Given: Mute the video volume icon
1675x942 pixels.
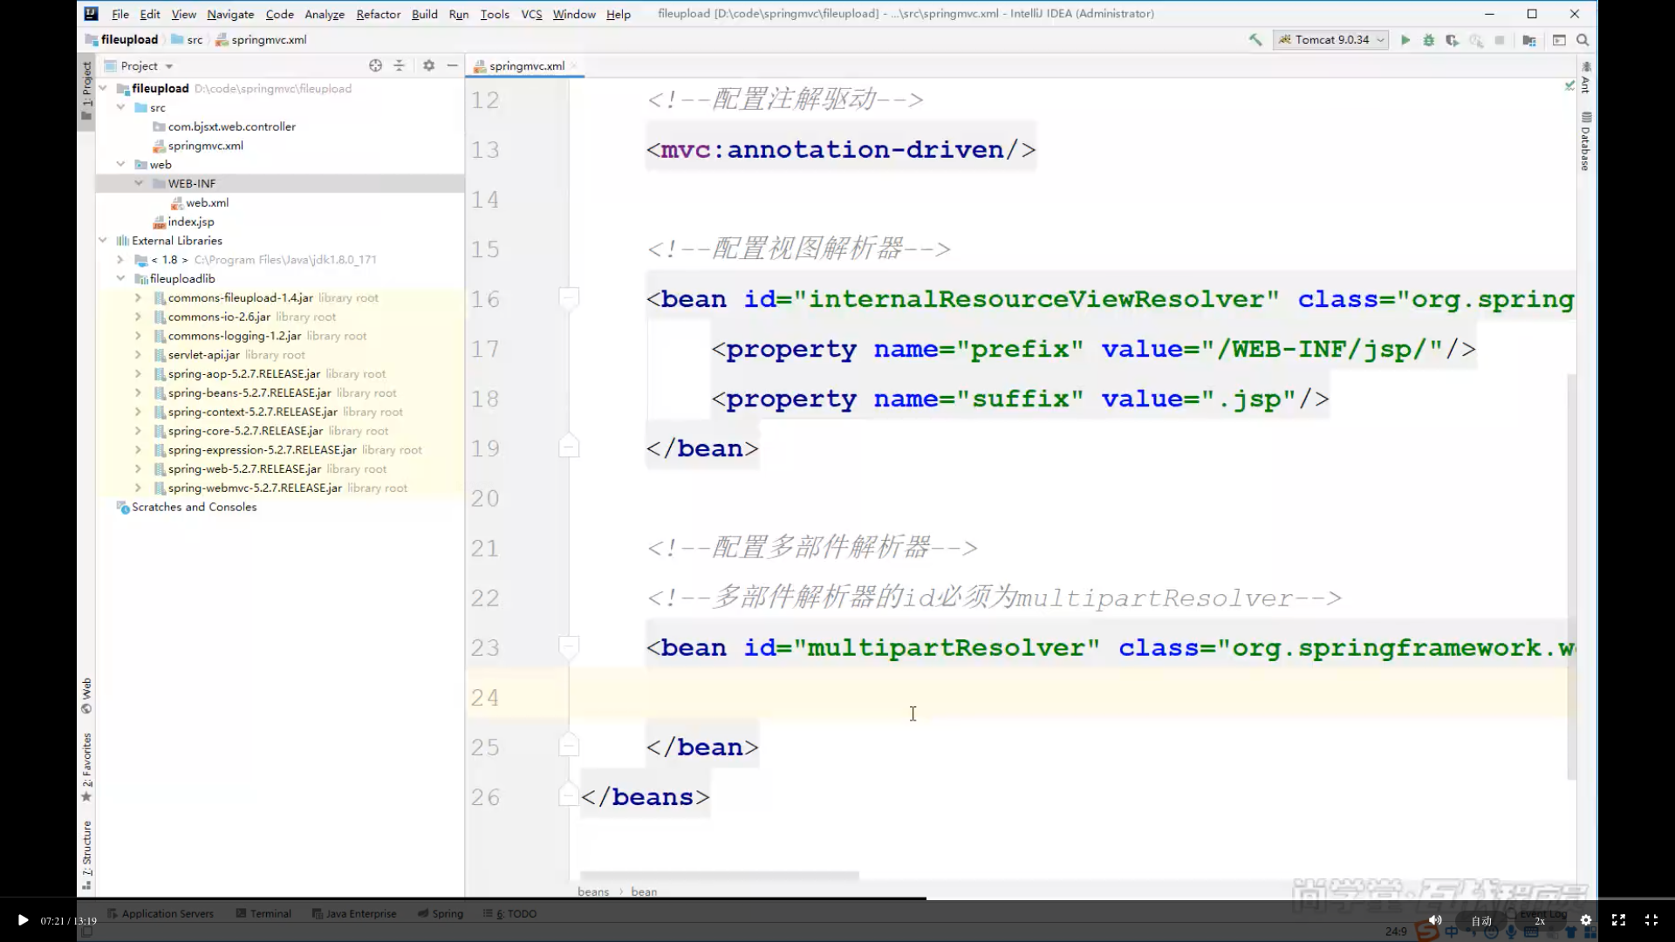Looking at the screenshot, I should [1435, 920].
